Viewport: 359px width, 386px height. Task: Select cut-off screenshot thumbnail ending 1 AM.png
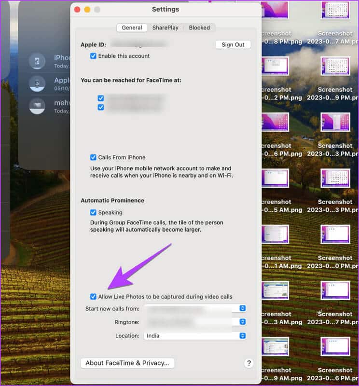coord(275,234)
